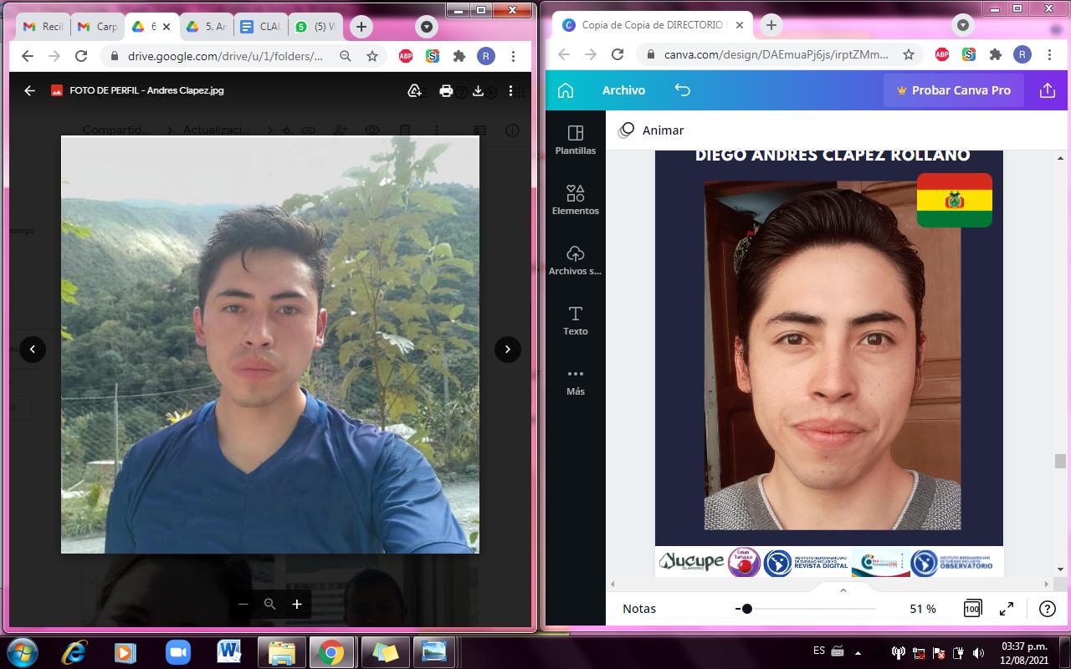Download the Andres Clapez photo
This screenshot has height=669, width=1071.
(478, 90)
